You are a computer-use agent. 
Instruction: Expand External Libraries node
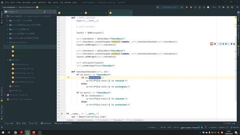click(x=5, y=95)
